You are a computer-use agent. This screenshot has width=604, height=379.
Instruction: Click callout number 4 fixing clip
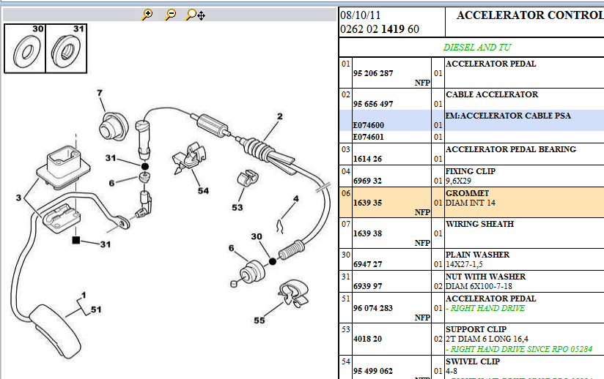pyautogui.click(x=295, y=198)
